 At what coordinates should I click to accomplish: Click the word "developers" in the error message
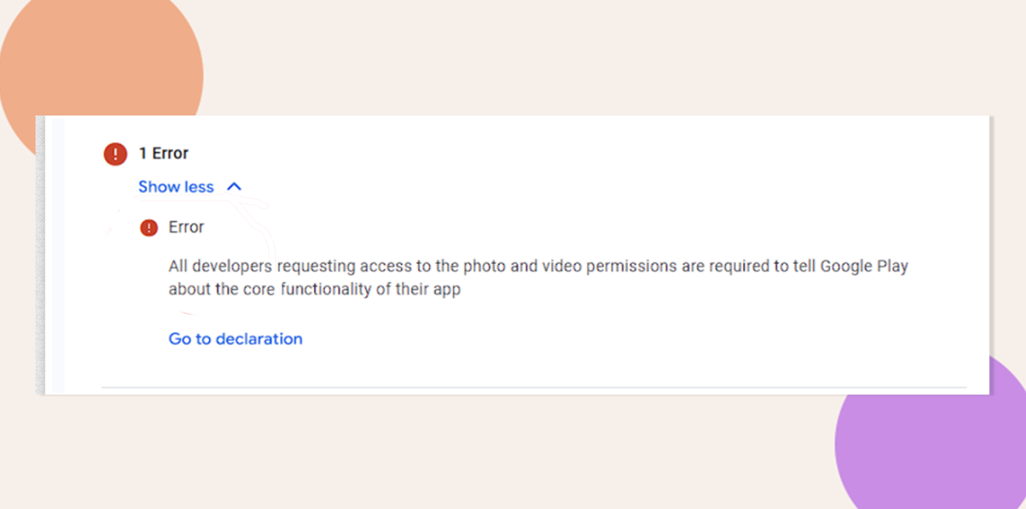pos(232,266)
